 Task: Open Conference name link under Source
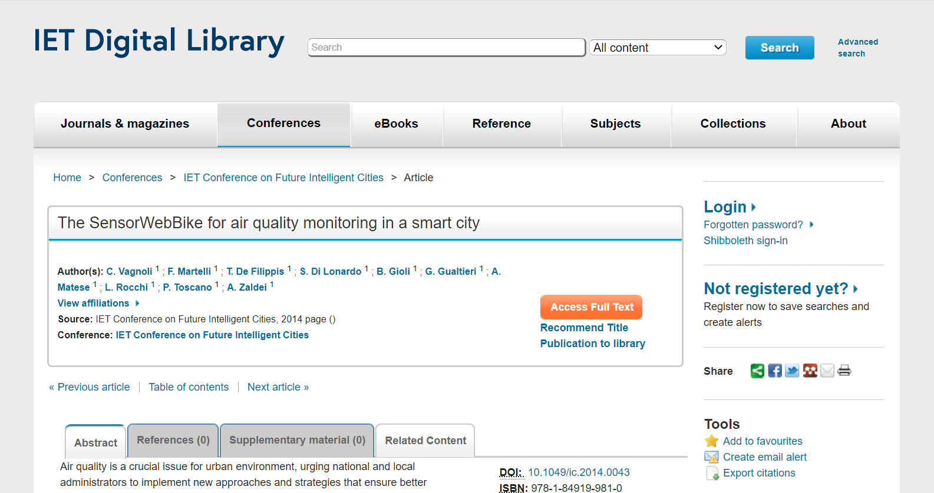pos(212,335)
